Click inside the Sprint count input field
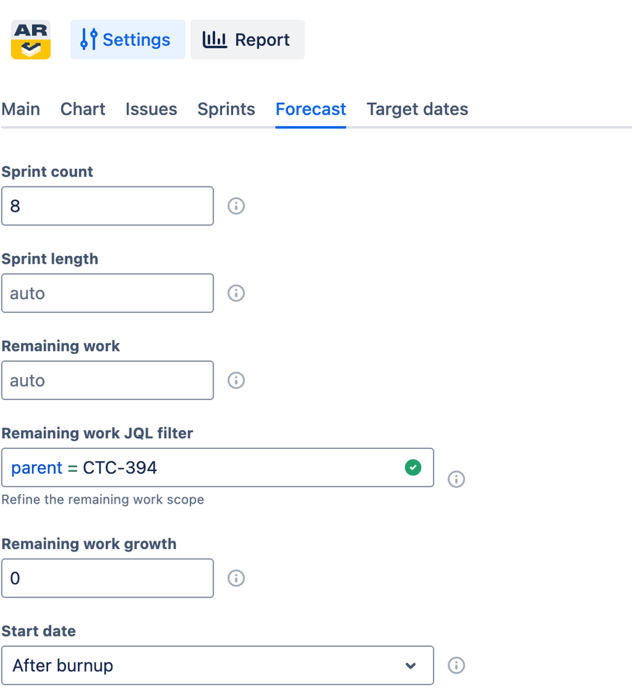This screenshot has height=695, width=632. (107, 206)
